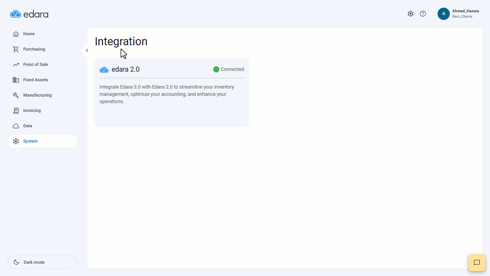Click the System gear icon in sidebar
Screen dimensions: 490x276
[16, 141]
